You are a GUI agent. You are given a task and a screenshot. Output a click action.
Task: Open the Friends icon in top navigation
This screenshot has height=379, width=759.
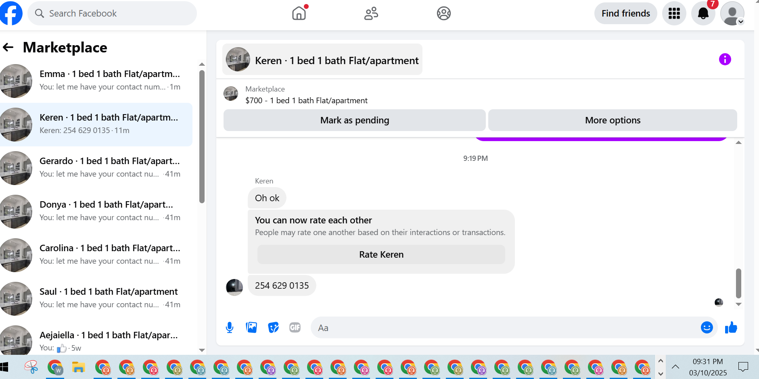pyautogui.click(x=371, y=13)
